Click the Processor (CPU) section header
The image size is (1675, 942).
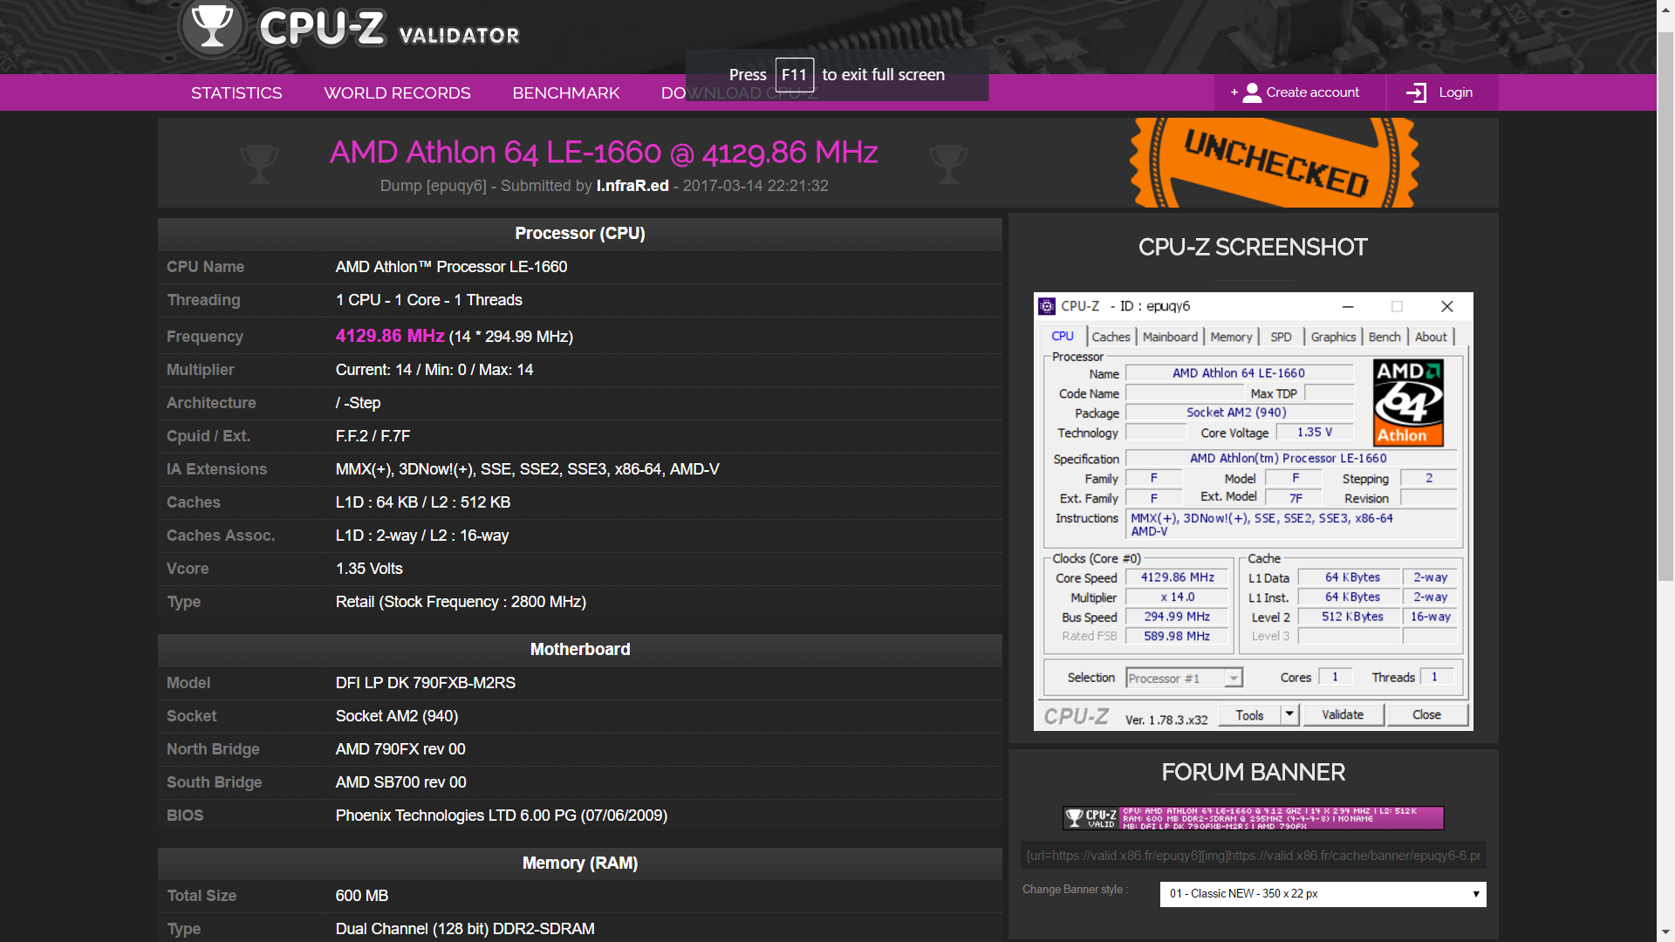[x=580, y=234]
